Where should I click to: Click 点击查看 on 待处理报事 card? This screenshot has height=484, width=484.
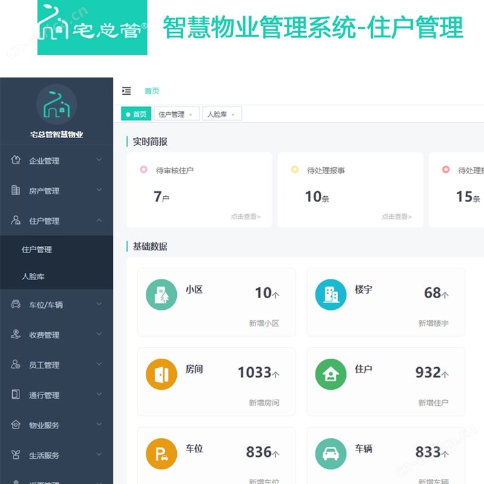click(397, 217)
